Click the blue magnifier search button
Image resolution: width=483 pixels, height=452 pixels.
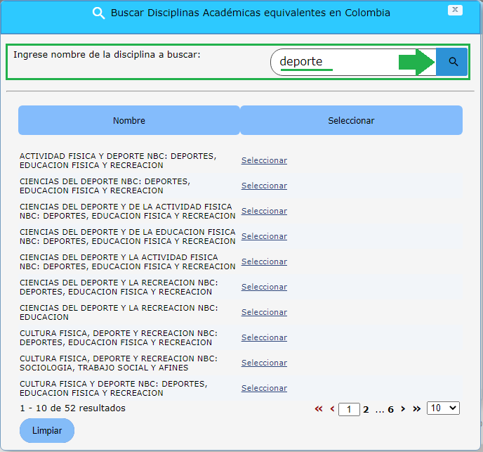452,63
